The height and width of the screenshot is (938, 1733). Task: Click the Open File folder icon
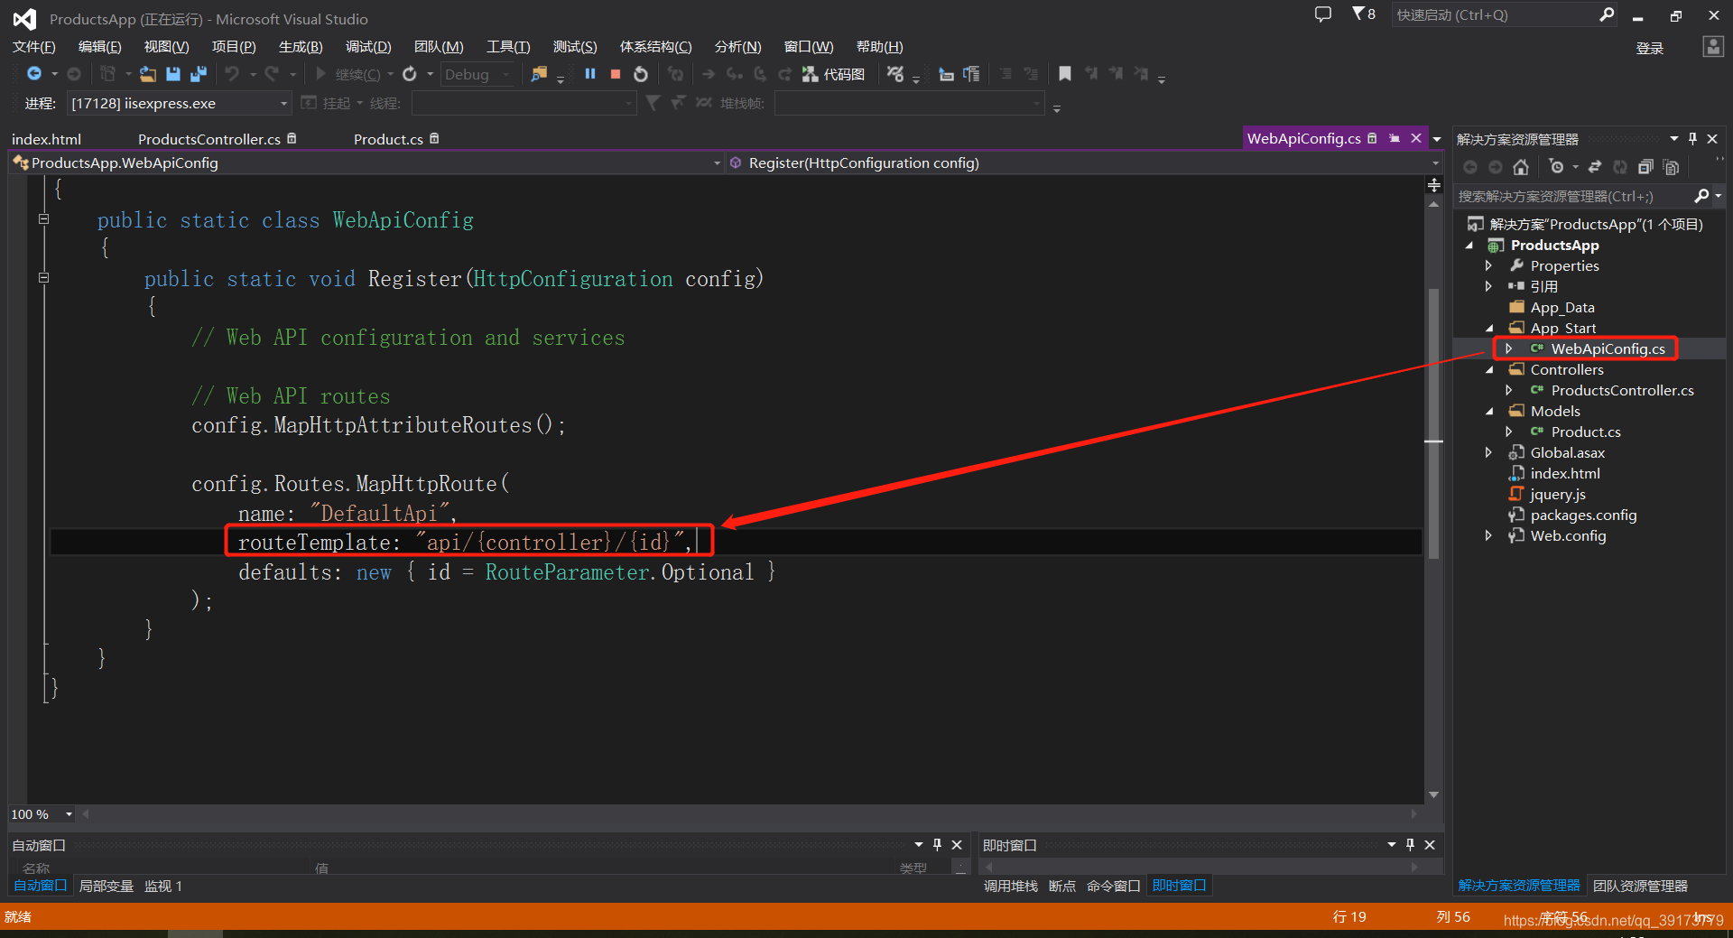point(147,74)
